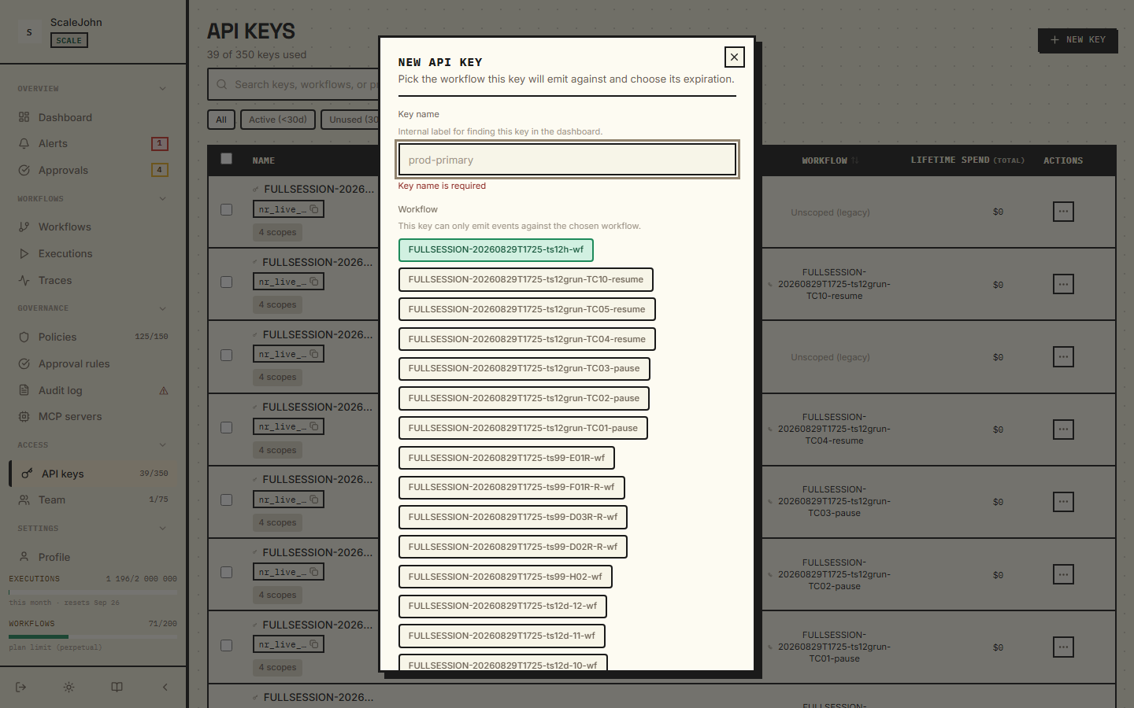Image resolution: width=1134 pixels, height=708 pixels.
Task: Click the Alerts bell icon
Action: tap(24, 143)
